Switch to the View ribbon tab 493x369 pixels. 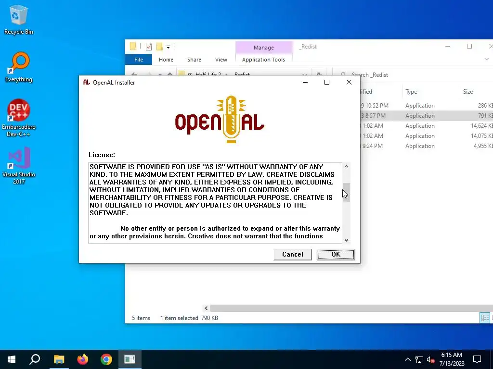coord(221,60)
